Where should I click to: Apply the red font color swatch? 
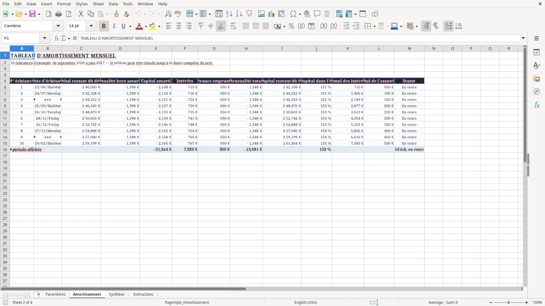click(139, 26)
